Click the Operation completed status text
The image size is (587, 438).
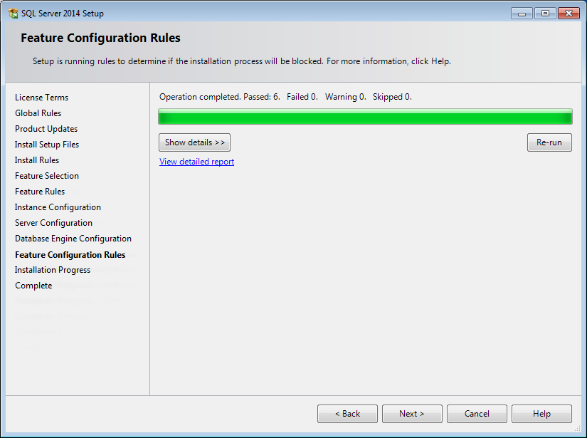(285, 97)
